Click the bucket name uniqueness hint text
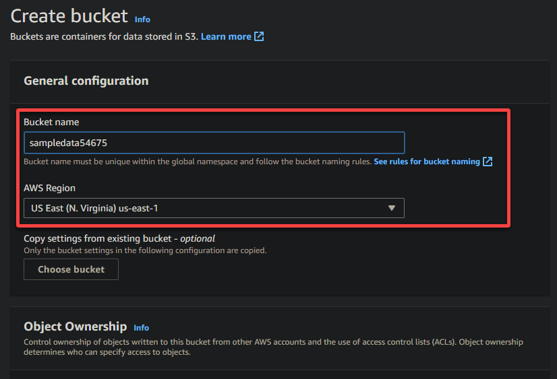The width and height of the screenshot is (557, 379). (x=198, y=162)
